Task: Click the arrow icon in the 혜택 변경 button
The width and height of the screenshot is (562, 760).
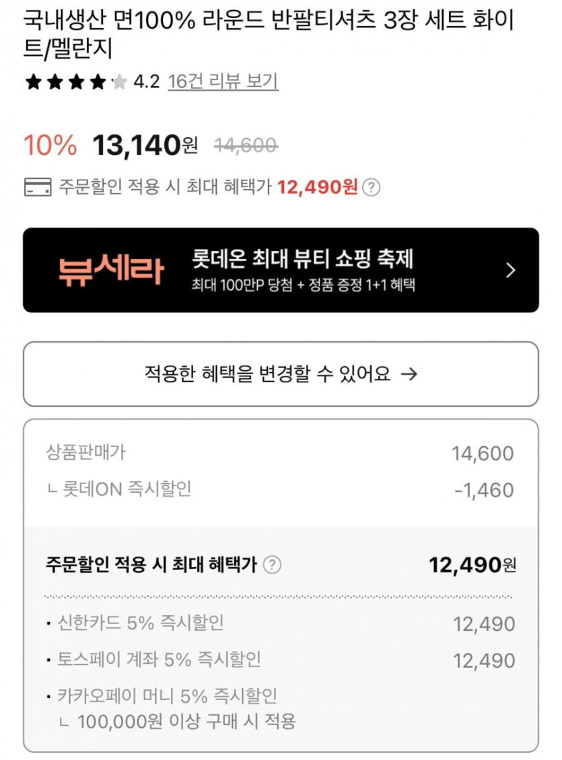Action: pyautogui.click(x=409, y=374)
